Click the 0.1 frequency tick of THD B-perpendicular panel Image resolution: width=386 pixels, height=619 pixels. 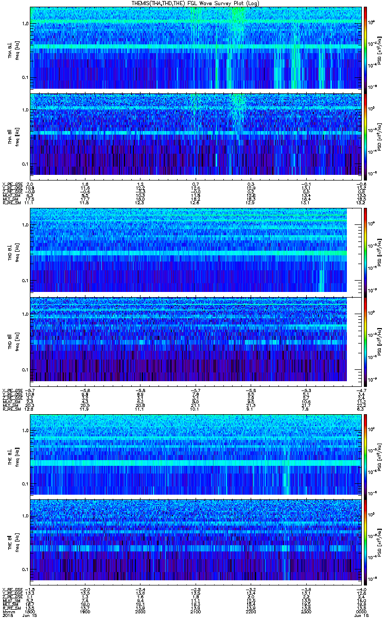(25, 280)
